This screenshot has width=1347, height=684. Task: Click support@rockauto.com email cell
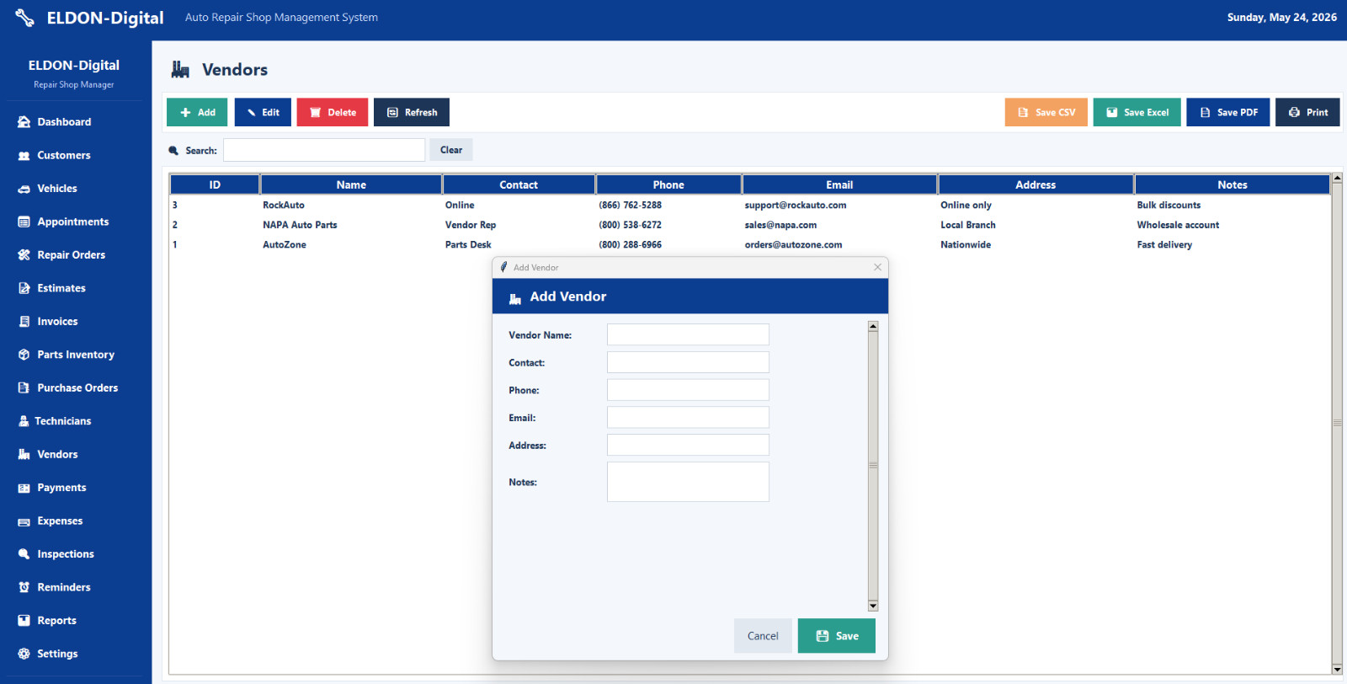(796, 206)
